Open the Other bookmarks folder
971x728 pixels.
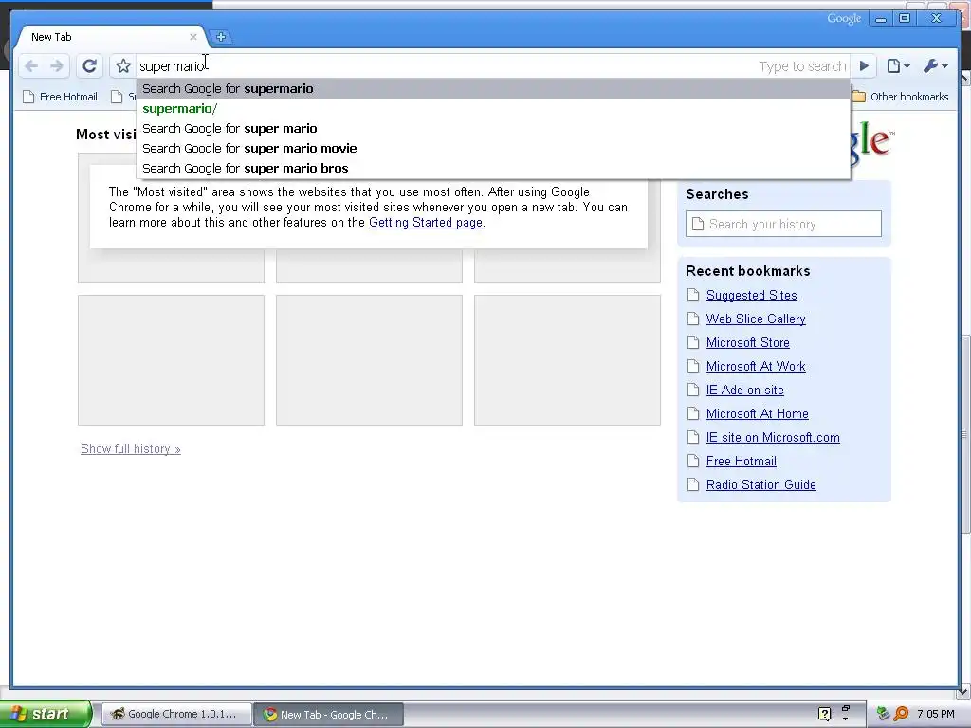(x=901, y=97)
